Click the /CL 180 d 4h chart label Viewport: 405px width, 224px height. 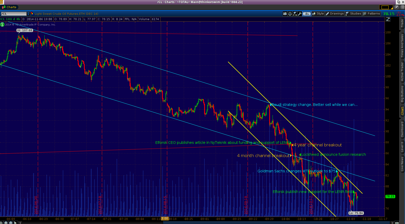pyautogui.click(x=10, y=19)
